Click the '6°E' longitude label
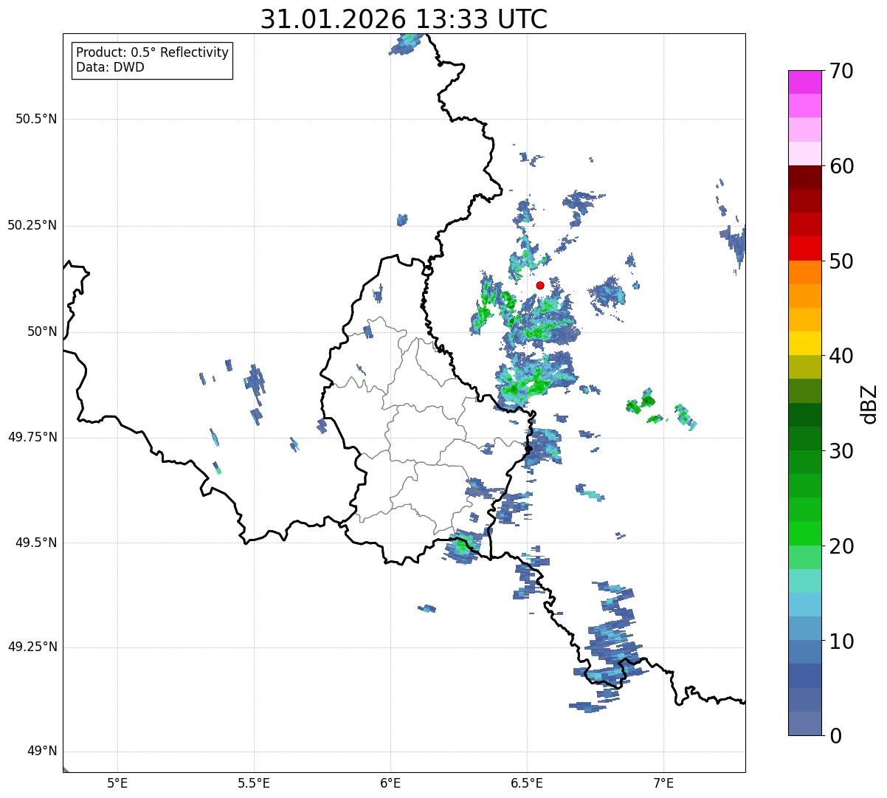The width and height of the screenshot is (887, 798). (x=390, y=782)
